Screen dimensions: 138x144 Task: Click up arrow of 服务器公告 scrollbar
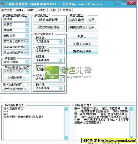[131, 109]
